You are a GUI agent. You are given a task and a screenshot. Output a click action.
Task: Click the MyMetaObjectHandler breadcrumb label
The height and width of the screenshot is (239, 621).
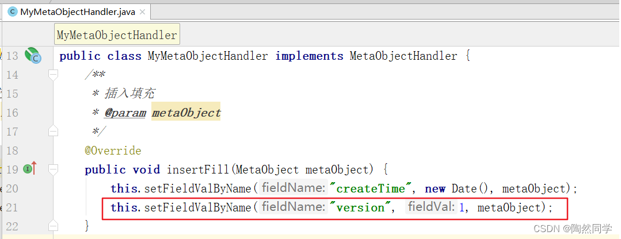117,35
